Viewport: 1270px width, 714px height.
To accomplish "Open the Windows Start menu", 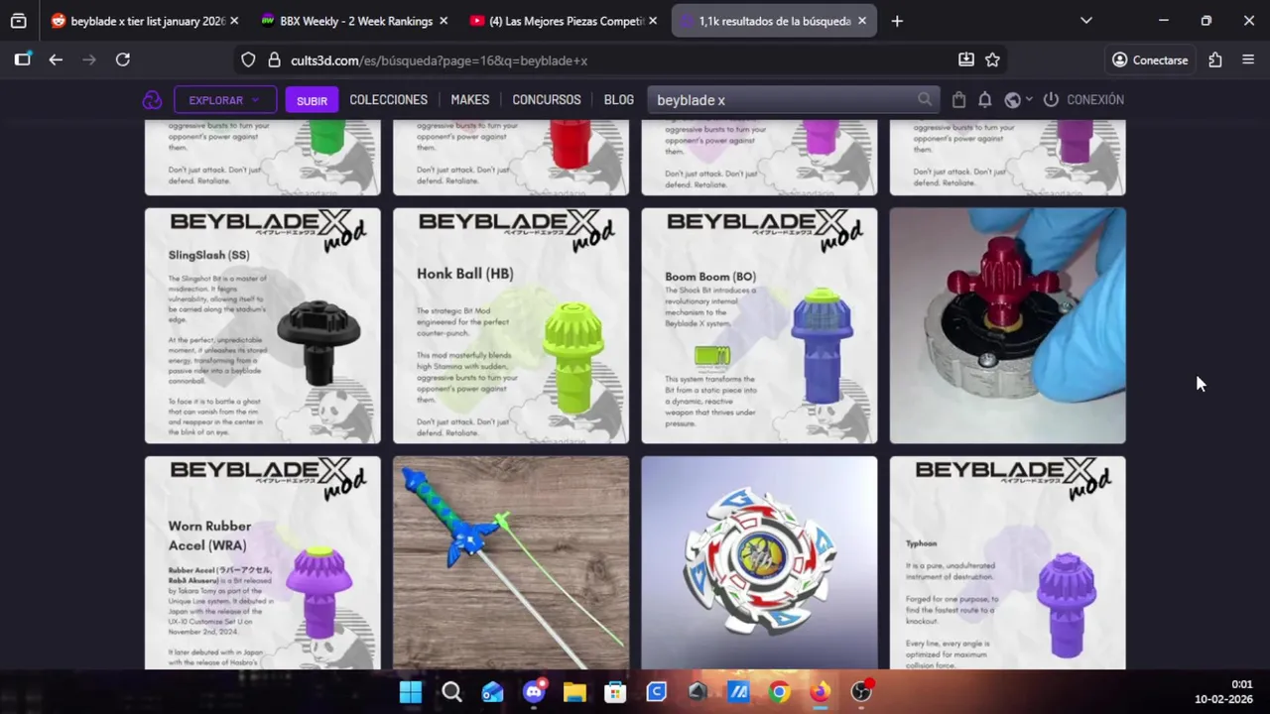I will click(411, 692).
